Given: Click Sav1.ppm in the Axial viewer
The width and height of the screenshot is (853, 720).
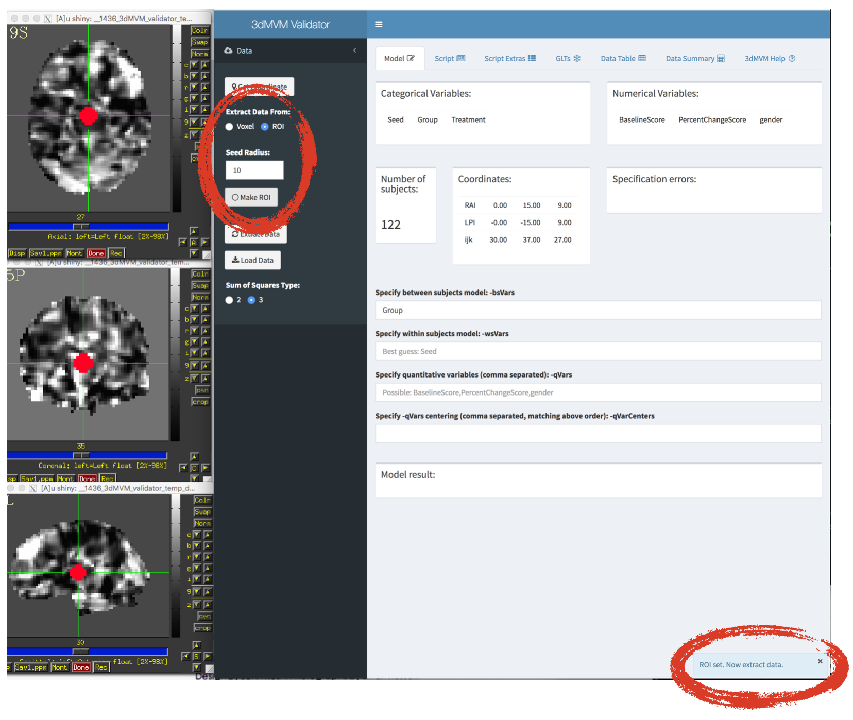Looking at the screenshot, I should pos(46,253).
